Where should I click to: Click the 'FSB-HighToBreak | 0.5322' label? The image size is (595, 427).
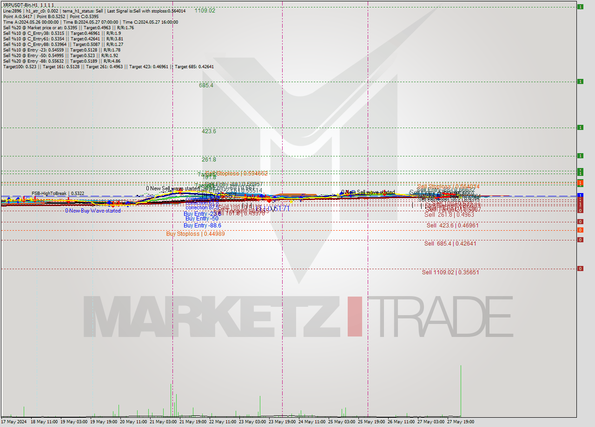(x=58, y=193)
